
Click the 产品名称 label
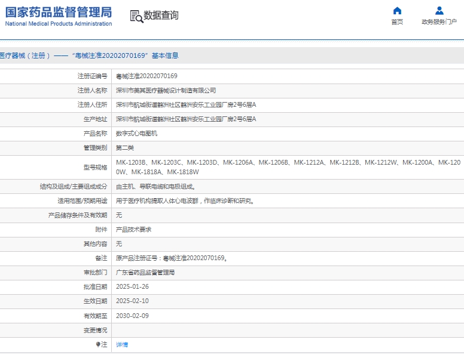95,134
